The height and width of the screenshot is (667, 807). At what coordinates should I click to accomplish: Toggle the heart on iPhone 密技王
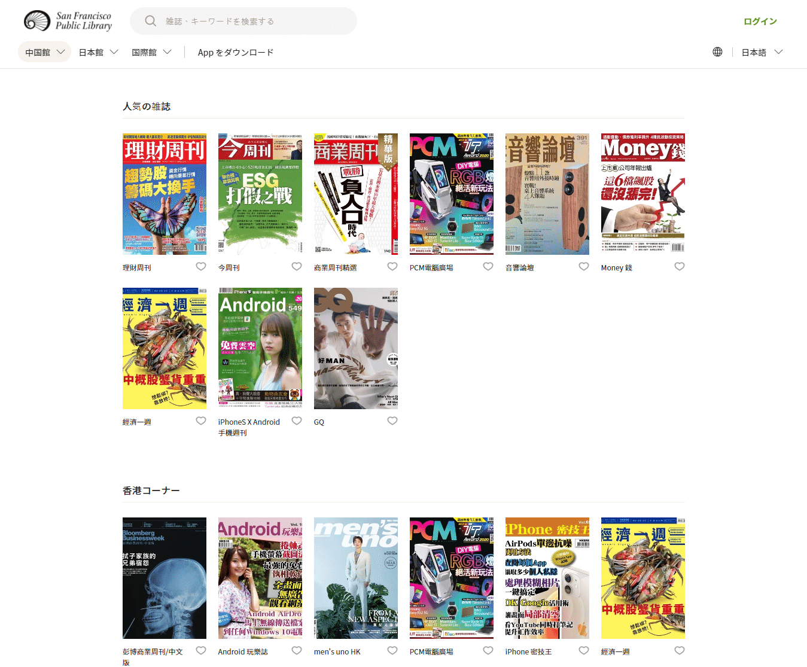(x=584, y=650)
